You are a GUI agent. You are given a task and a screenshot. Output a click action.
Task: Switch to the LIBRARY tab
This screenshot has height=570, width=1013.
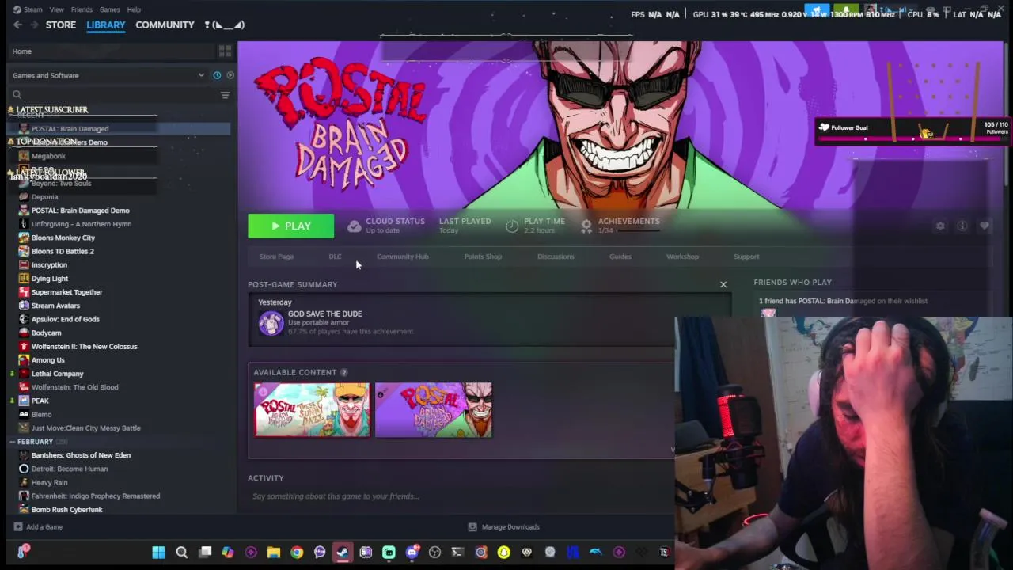(106, 25)
